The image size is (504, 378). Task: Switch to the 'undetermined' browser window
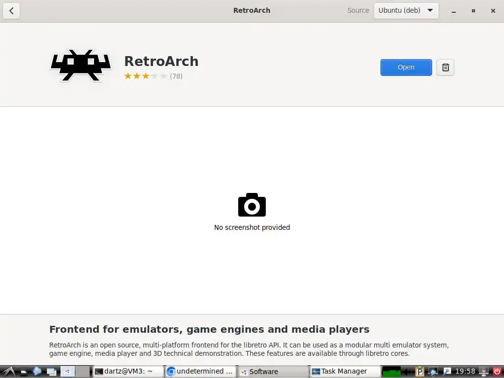pos(201,372)
